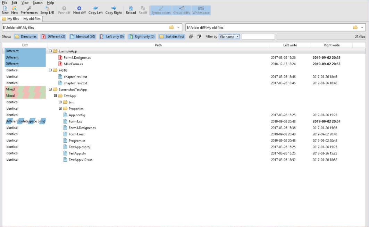Collapse the ExampleApp folder
This screenshot has height=227, width=369.
50,51
